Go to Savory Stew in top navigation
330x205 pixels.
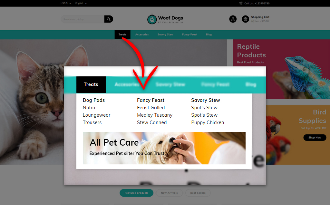coord(165,34)
